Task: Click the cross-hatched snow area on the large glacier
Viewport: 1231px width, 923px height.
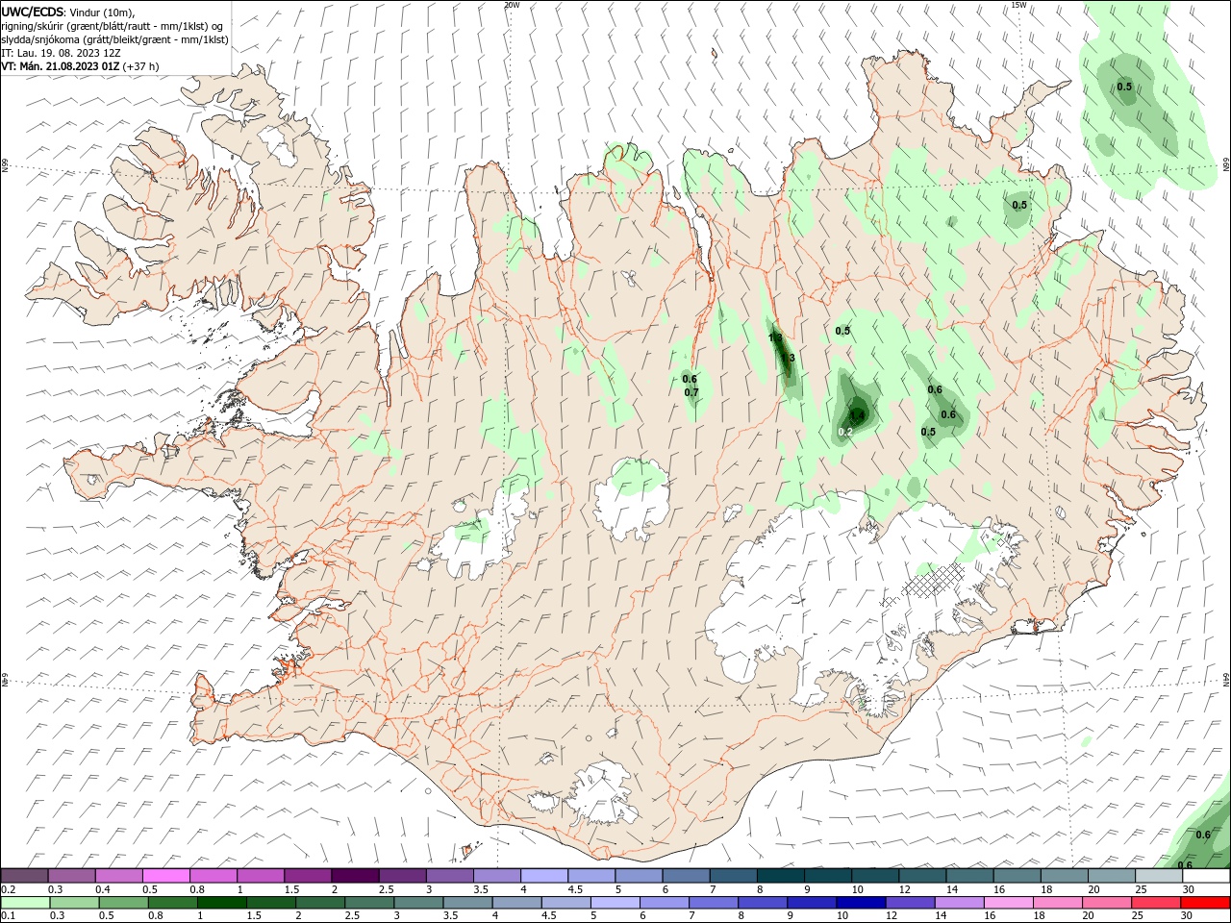Action: click(933, 580)
